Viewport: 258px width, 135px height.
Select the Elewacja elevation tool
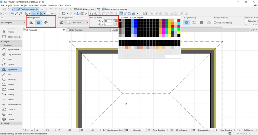pos(11,99)
